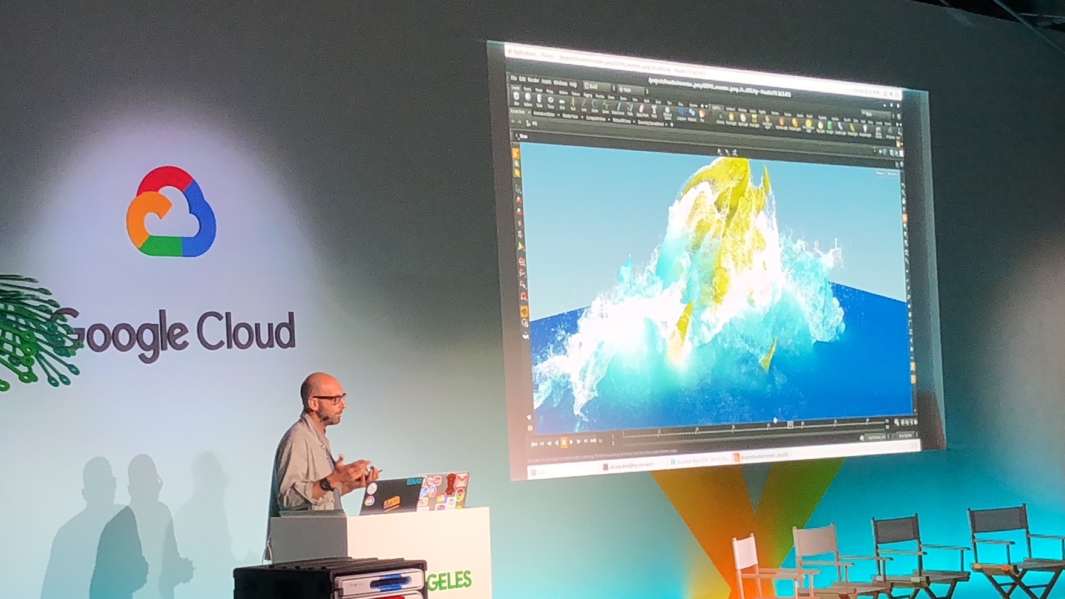Viewport: 1065px width, 599px height.
Task: Click the Volume Light shelf tool
Action: pos(782,123)
